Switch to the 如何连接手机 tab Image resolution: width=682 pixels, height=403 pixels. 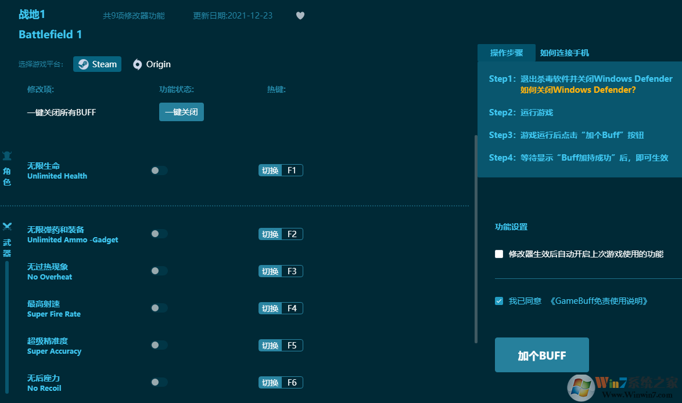[x=564, y=53]
